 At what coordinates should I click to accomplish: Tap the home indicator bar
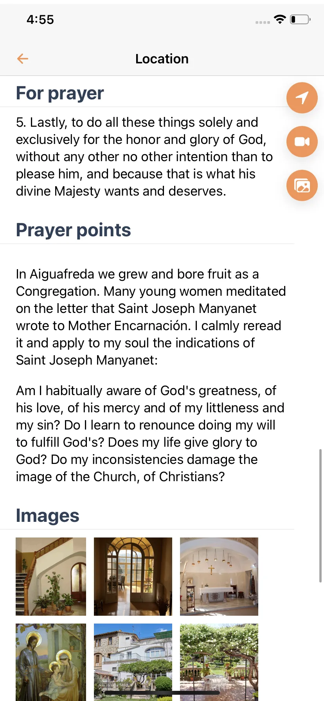click(162, 693)
